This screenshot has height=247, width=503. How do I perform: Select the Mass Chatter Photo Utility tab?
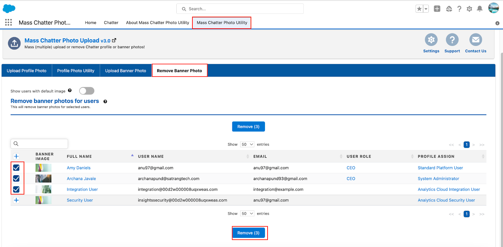coord(222,23)
